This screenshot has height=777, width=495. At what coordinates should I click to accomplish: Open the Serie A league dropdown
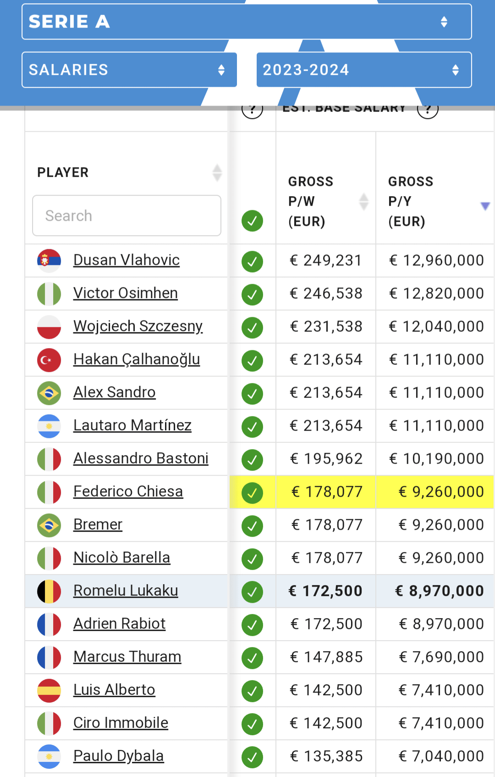[247, 22]
